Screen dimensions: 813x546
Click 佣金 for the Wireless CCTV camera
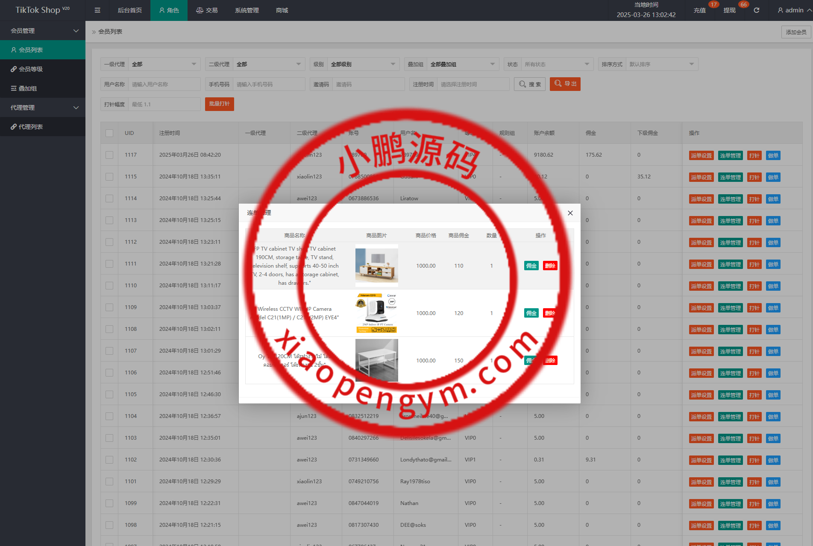click(531, 313)
